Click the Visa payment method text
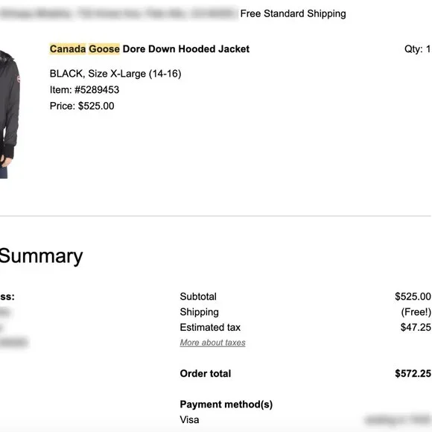The width and height of the screenshot is (432, 432). (x=189, y=420)
